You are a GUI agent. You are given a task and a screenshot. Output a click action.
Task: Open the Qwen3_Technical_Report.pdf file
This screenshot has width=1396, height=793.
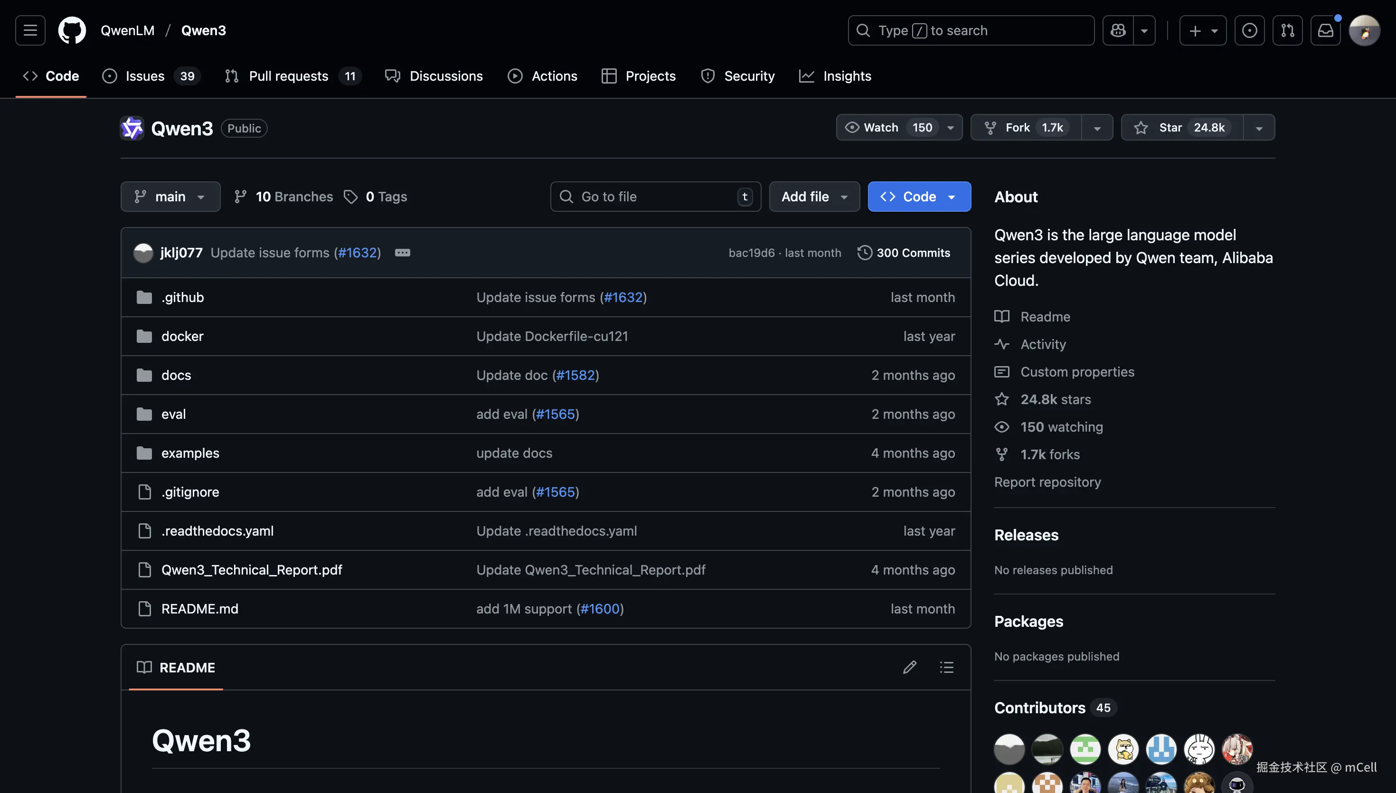(x=252, y=570)
